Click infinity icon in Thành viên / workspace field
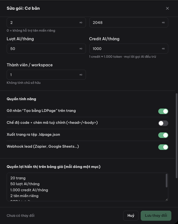This screenshot has height=224, width=178. pos(81,75)
